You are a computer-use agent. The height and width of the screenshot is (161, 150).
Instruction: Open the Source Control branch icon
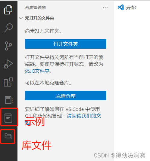pos(8,46)
